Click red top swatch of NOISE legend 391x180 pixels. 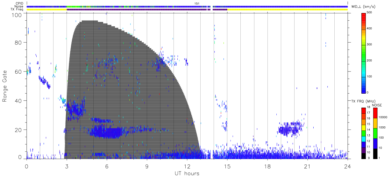tap(375, 113)
